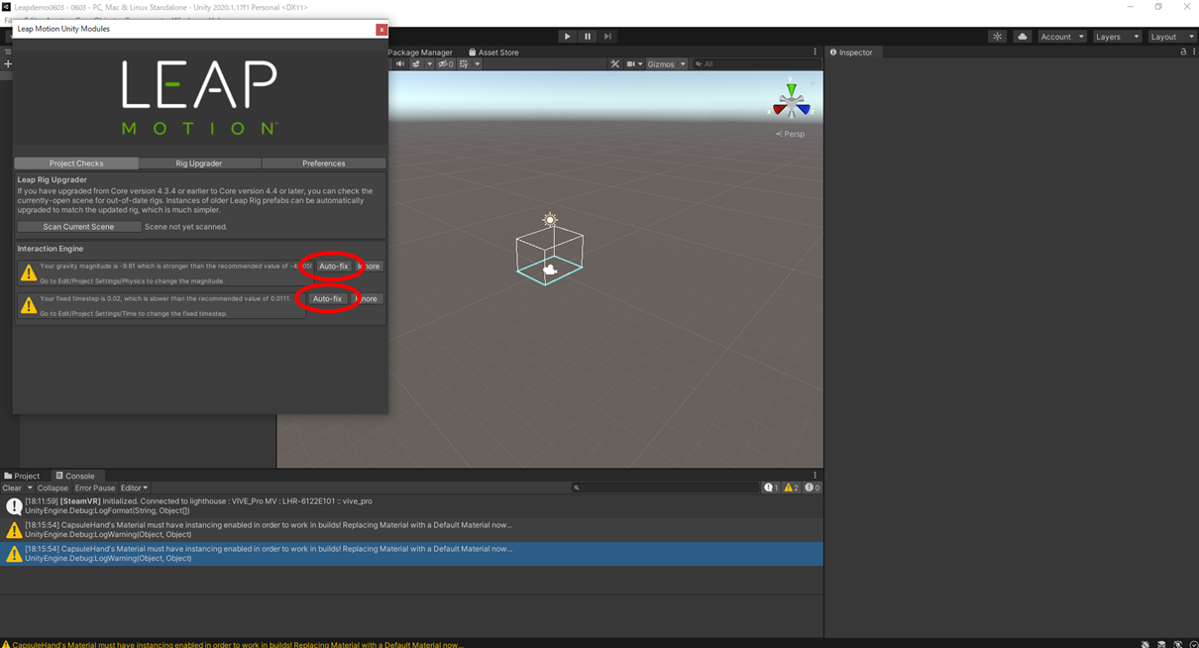Toggle Collapse in the Console
The width and height of the screenshot is (1199, 648).
pos(53,488)
